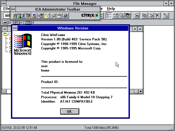The height and width of the screenshot is (131, 175).
Task: Open the Windows Version dialog control menu
Action: point(15,28)
